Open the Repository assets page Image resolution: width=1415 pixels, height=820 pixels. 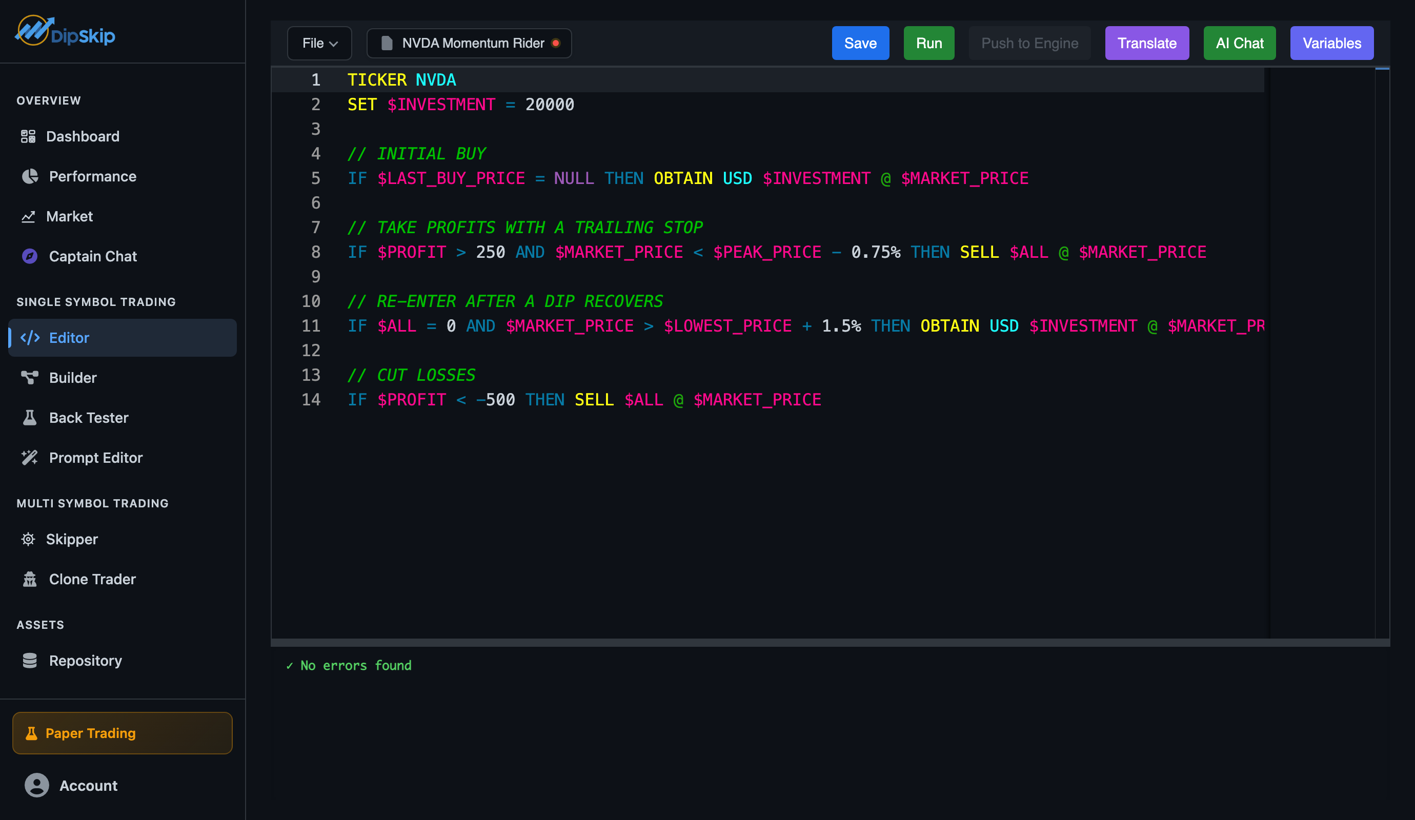(x=123, y=660)
